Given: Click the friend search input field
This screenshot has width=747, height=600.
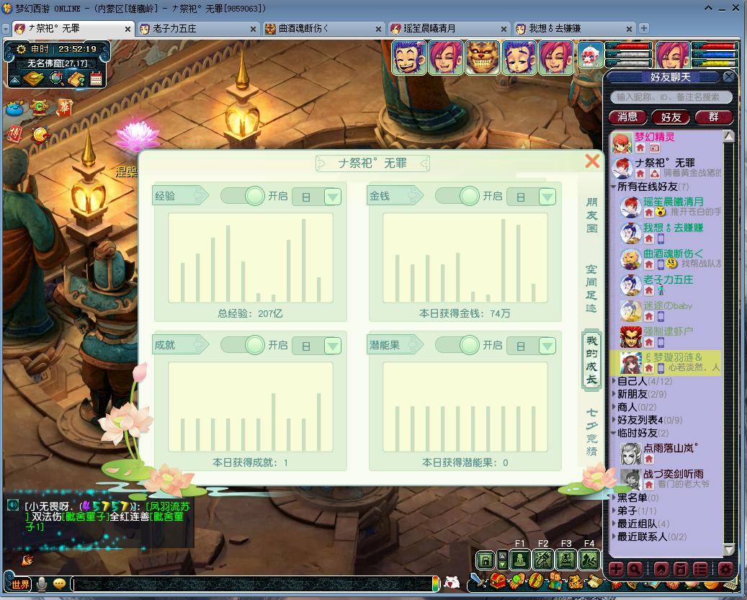Looking at the screenshot, I should click(x=671, y=97).
